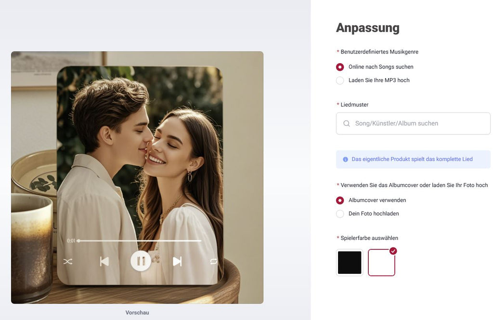Image resolution: width=493 pixels, height=320 pixels.
Task: Click the 'Vorschau' caption below the image
Action: 137,313
